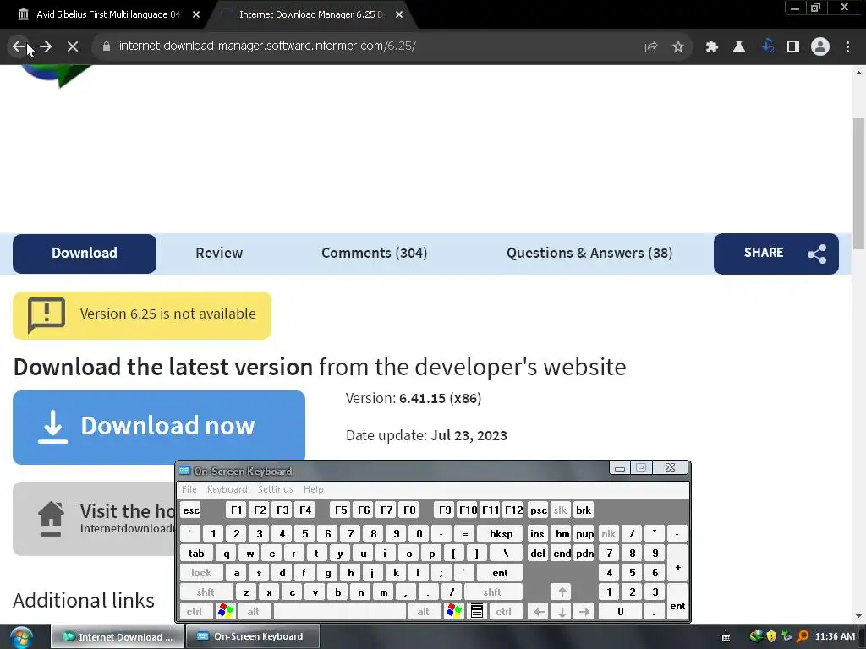This screenshot has height=649, width=866.
Task: Toggle left ctrl key on On-Screen Keyboard
Action: [x=195, y=612]
